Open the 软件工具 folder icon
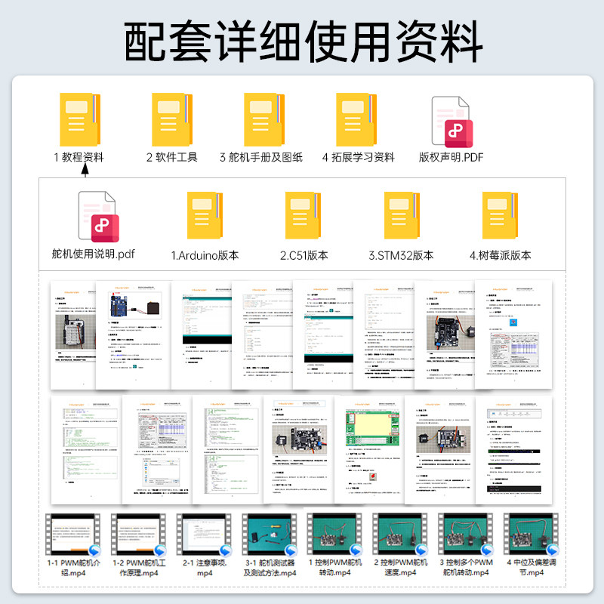The width and height of the screenshot is (604, 604). 172,121
